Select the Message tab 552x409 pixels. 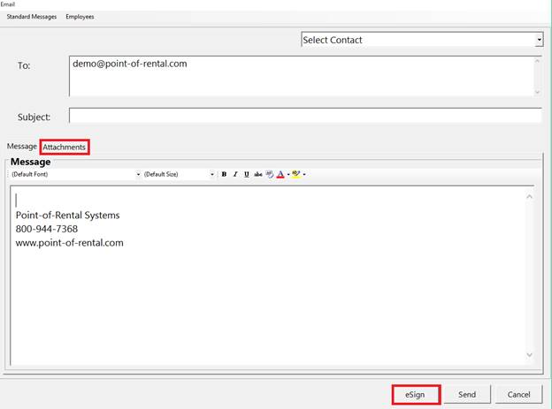(x=22, y=147)
